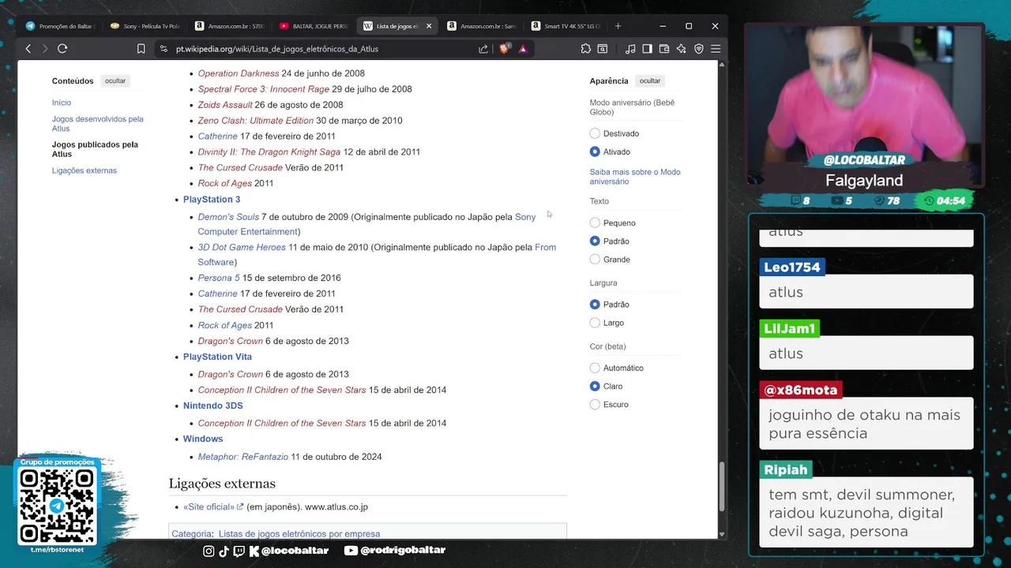
Task: Open Brave Shields lion icon
Action: pyautogui.click(x=505, y=48)
